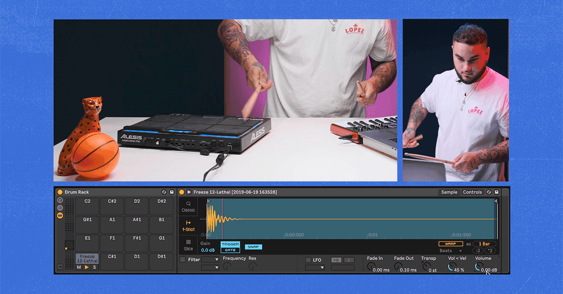Open the LFO waveform dropdown
The image size is (563, 294).
pos(315,268)
